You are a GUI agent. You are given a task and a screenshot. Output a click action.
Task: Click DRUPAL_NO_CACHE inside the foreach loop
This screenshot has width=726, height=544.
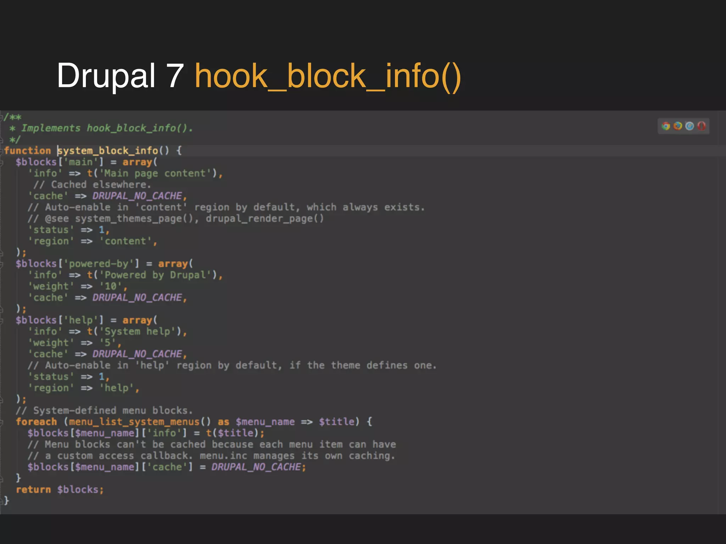(256, 467)
